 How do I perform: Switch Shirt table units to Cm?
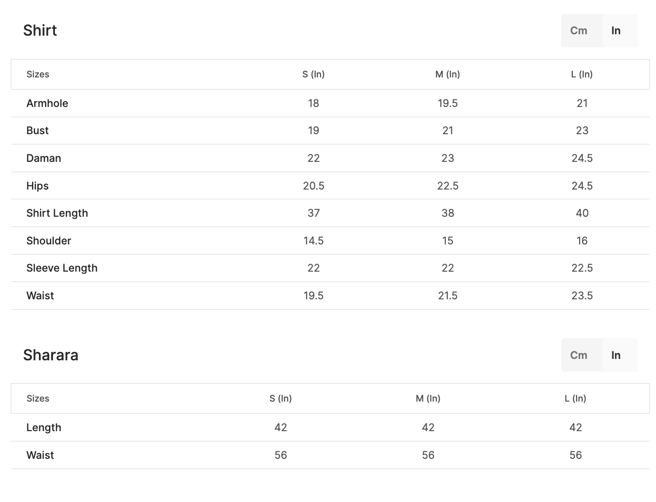point(579,30)
